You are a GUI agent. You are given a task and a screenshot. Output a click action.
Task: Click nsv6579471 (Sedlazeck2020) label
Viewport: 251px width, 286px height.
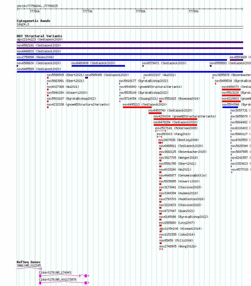coord(164,63)
